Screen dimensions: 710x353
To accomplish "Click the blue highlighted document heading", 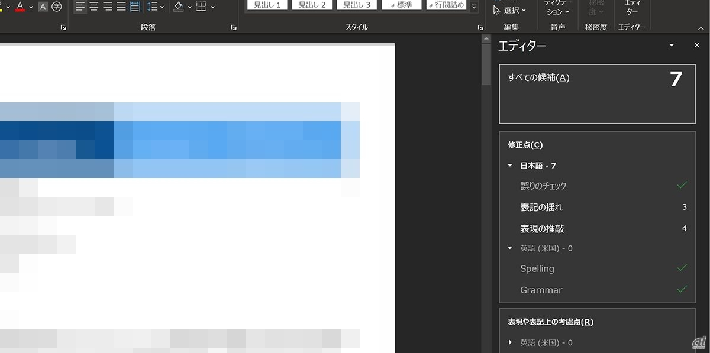I will pyautogui.click(x=180, y=140).
